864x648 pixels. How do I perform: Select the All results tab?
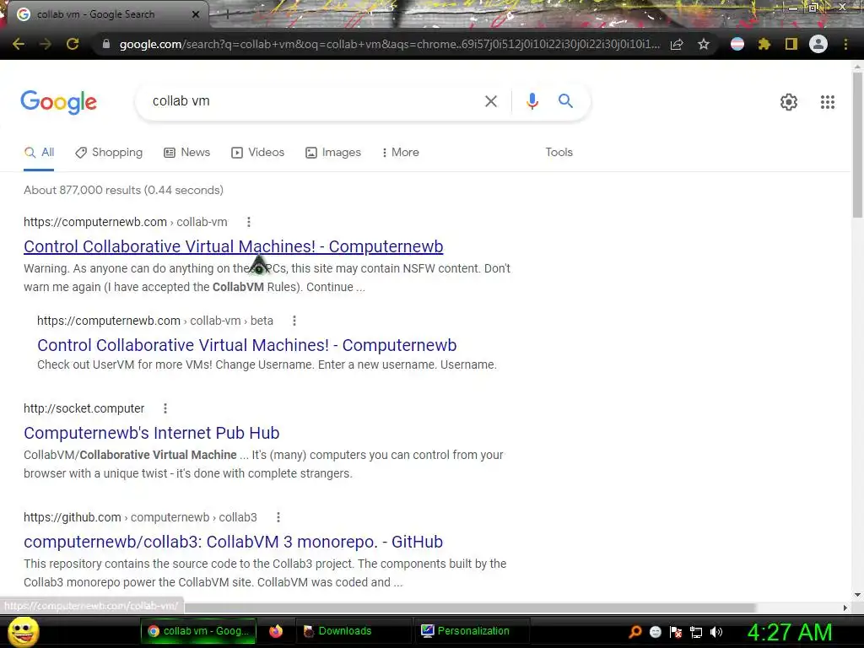39,153
